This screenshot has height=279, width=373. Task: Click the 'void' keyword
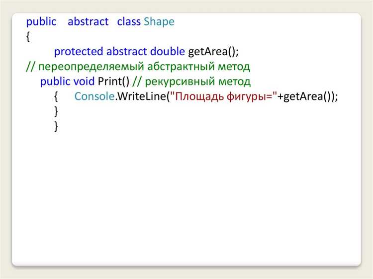pos(84,82)
